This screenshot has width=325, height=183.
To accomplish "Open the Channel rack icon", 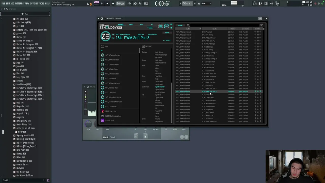I will tap(266, 3).
